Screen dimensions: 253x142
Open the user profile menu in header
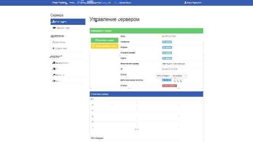tap(193, 3)
